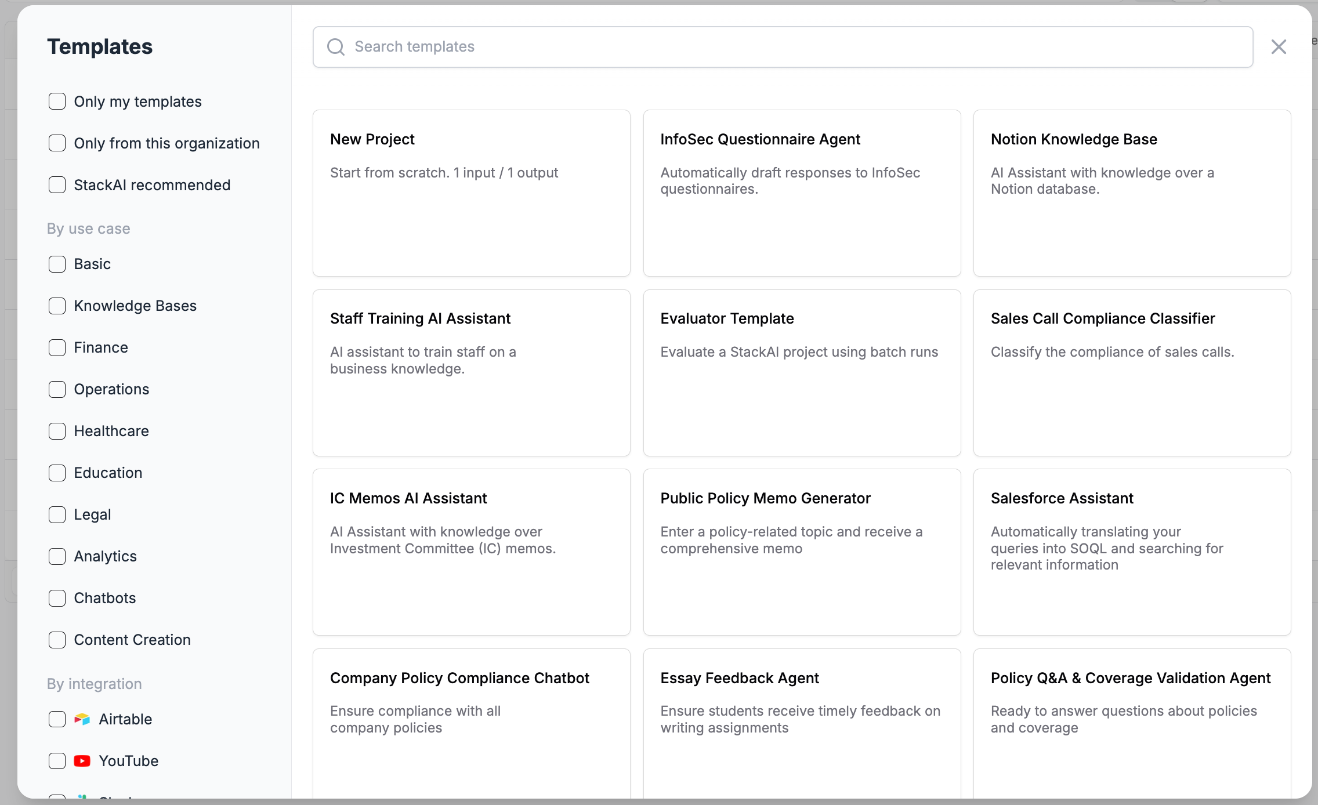Check the Content Creation filter
Viewport: 1318px width, 805px height.
pos(57,640)
